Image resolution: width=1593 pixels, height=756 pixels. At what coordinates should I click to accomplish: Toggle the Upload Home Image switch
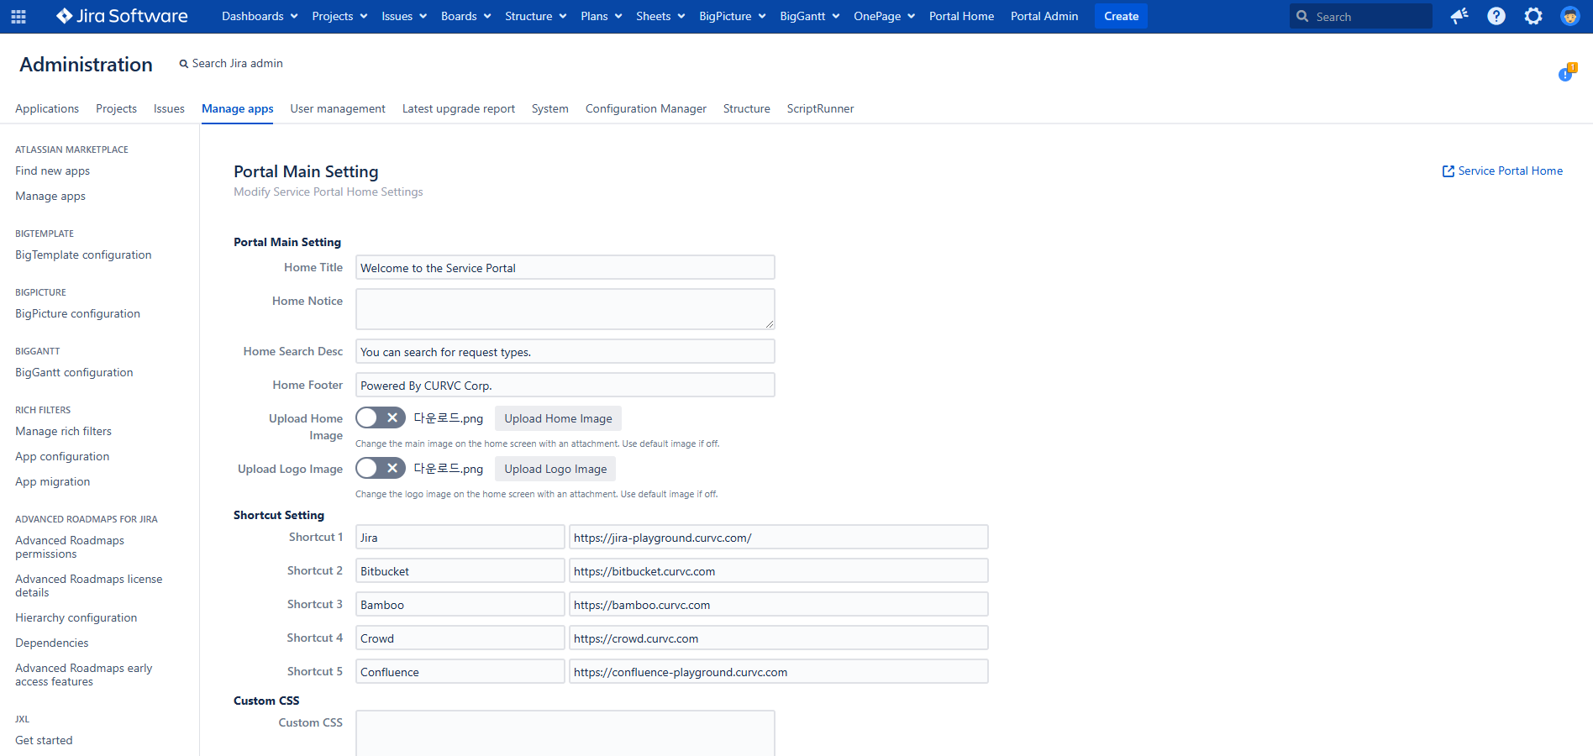pos(381,417)
